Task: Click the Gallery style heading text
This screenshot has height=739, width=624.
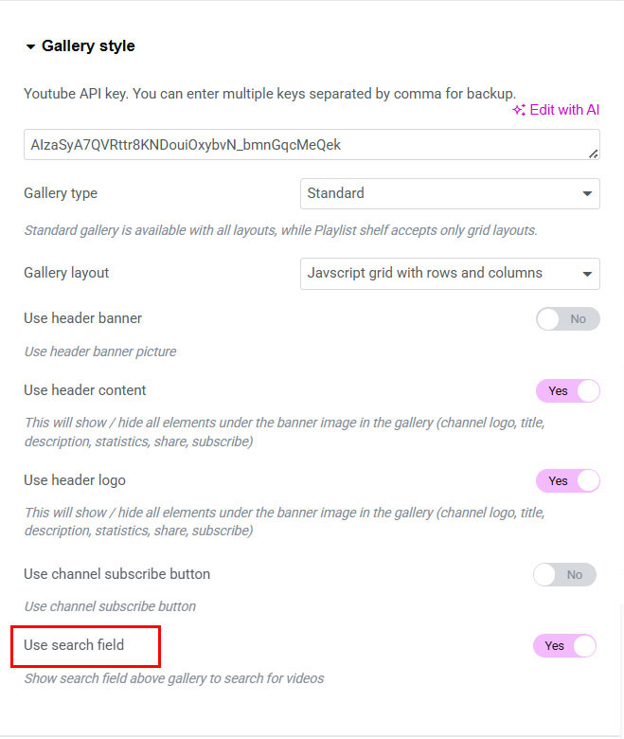Action: tap(88, 46)
